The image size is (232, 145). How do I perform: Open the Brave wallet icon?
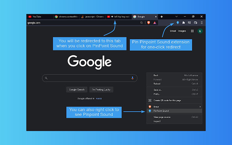point(195,22)
